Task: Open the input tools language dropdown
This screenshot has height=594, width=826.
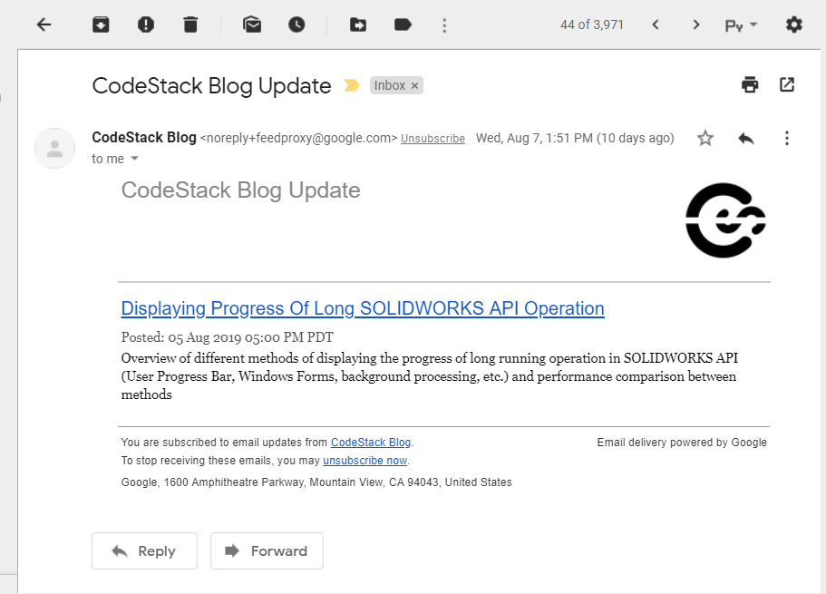Action: (x=741, y=25)
